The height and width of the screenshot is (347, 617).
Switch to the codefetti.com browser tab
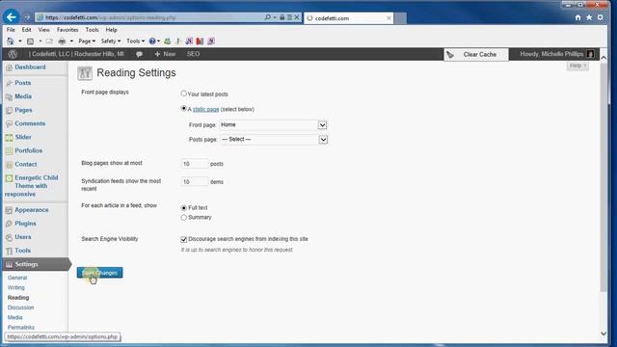tap(349, 18)
